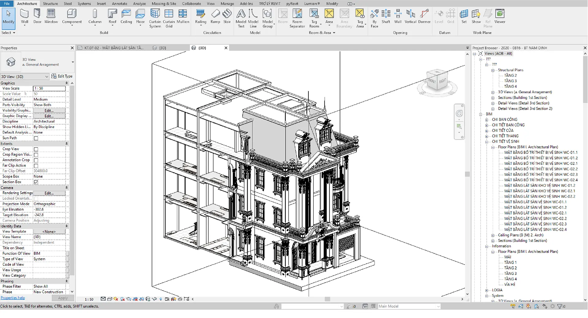588x318 pixels.
Task: Expand the CHI BAN CÔNG tree node
Action: pos(487,120)
